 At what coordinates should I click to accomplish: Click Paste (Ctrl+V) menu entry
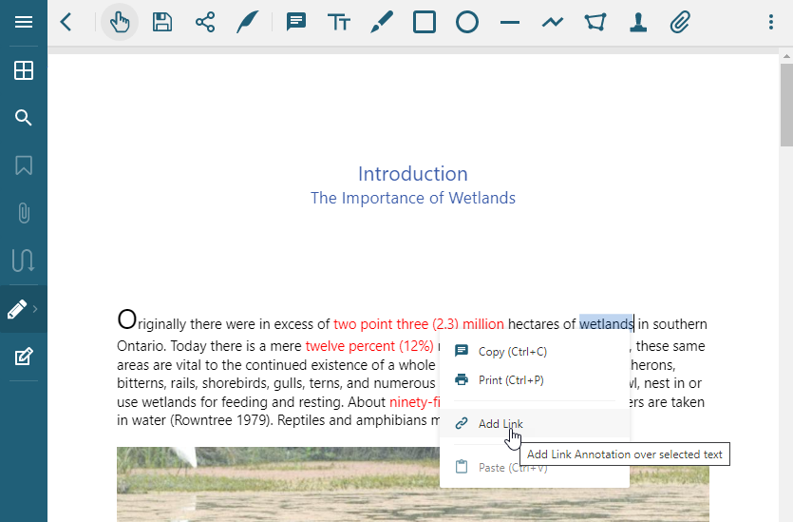(535, 467)
